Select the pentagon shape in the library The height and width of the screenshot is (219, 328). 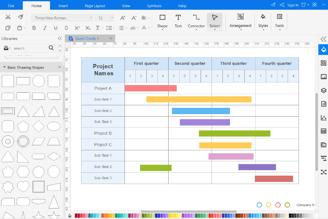(23, 126)
